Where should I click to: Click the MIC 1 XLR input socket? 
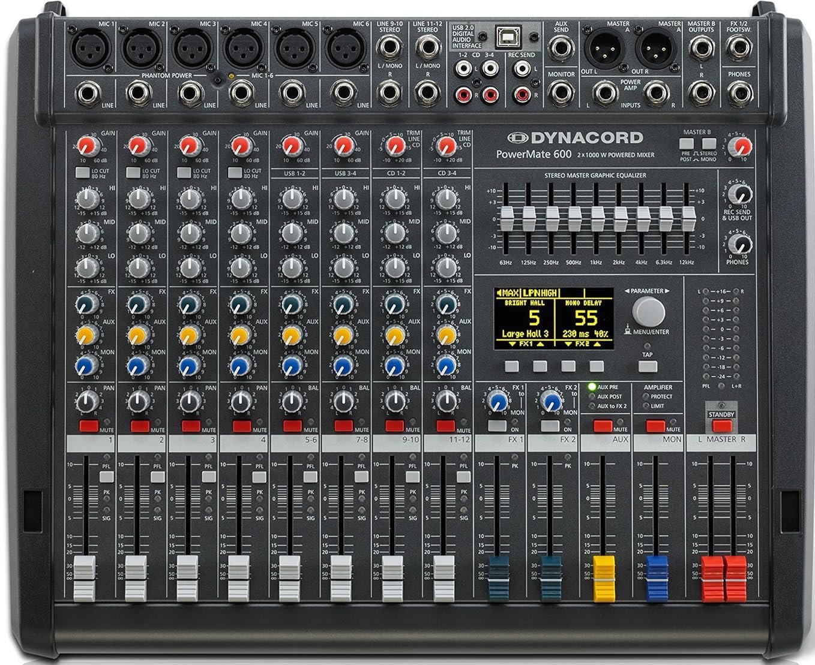coord(89,48)
